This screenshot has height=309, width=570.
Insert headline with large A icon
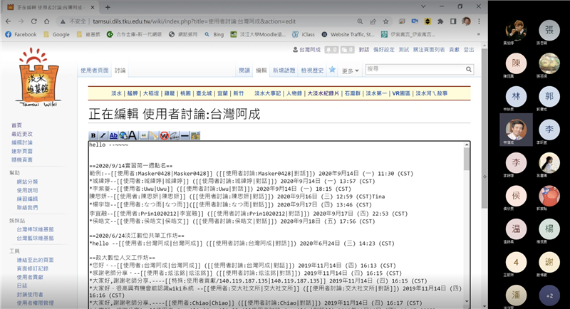click(x=133, y=135)
